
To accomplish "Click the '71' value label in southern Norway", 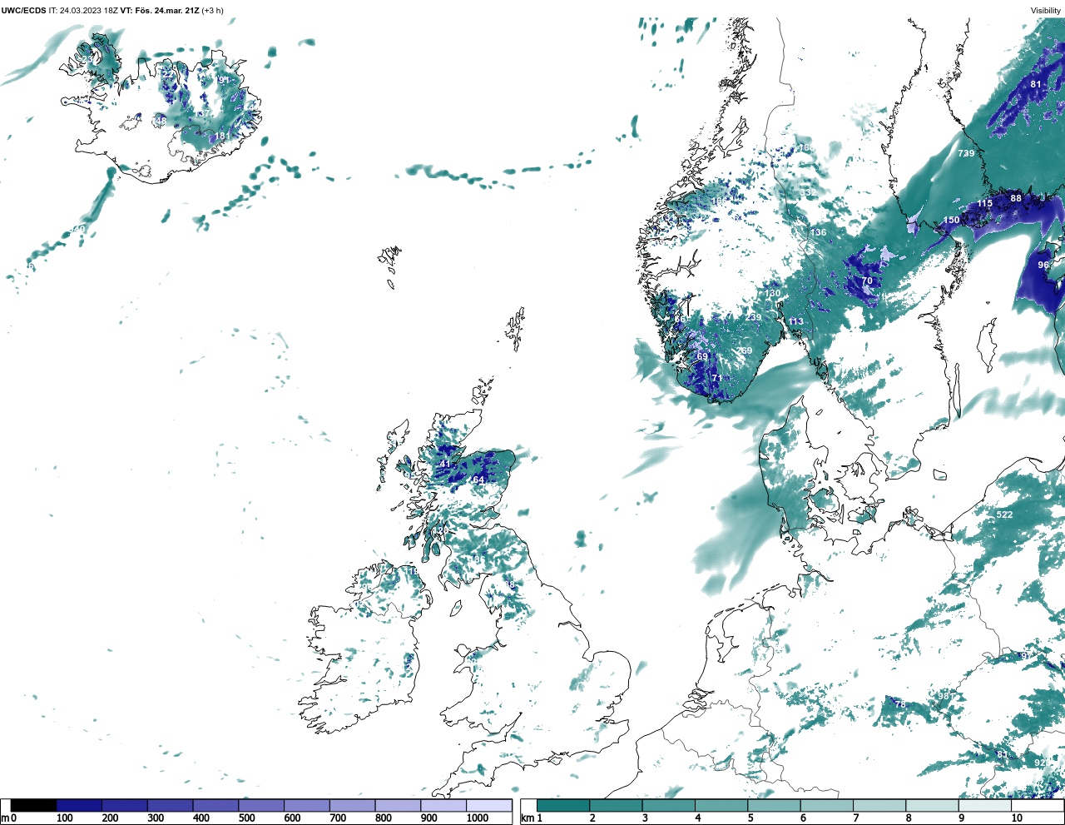I will click(x=716, y=378).
